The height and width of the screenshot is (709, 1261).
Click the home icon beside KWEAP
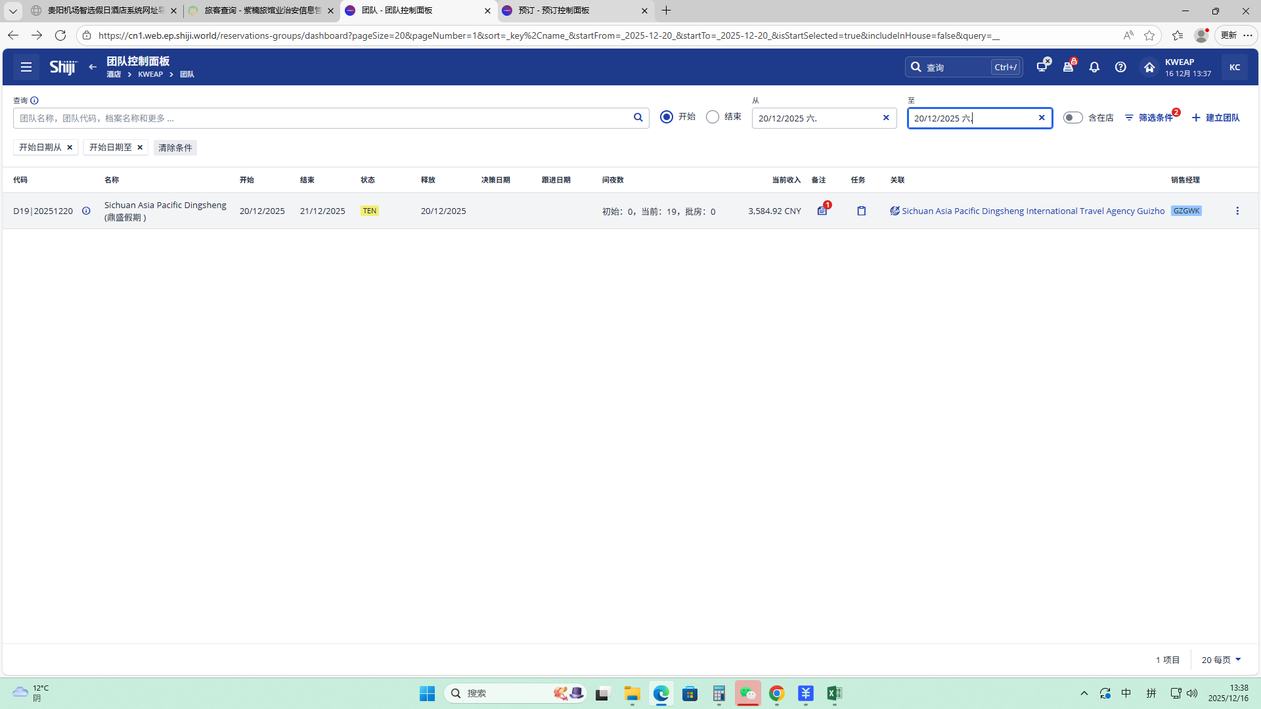coord(1149,67)
